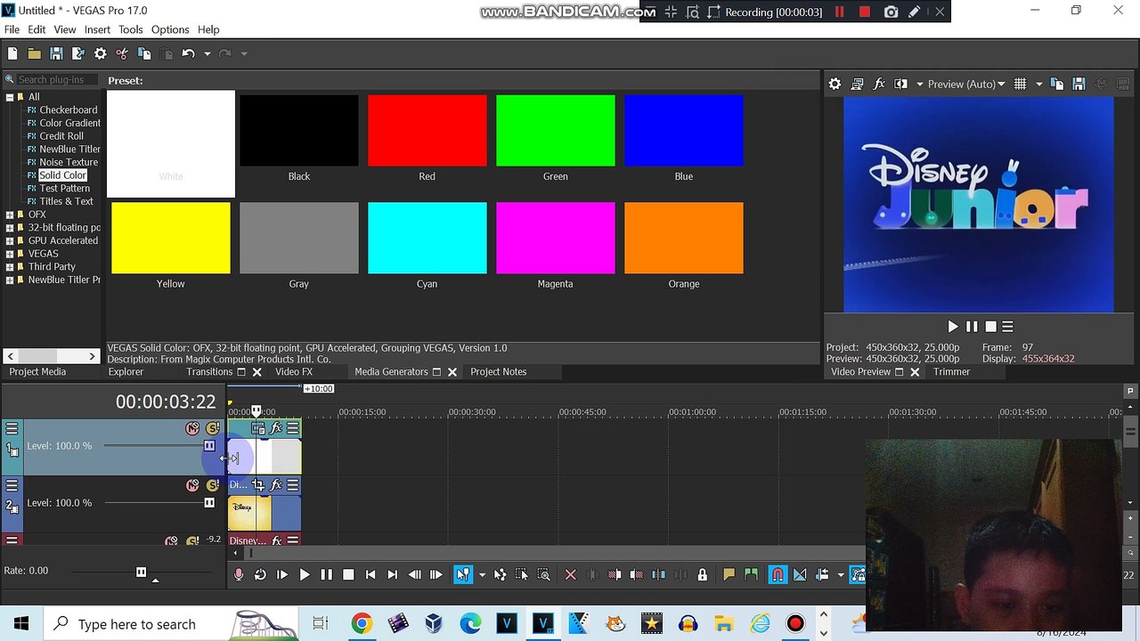Toggle Enable Snapping magnet button

coord(778,575)
